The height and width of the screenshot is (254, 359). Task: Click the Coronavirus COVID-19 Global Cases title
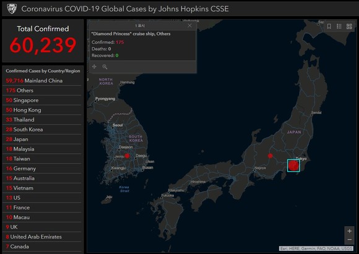point(125,9)
